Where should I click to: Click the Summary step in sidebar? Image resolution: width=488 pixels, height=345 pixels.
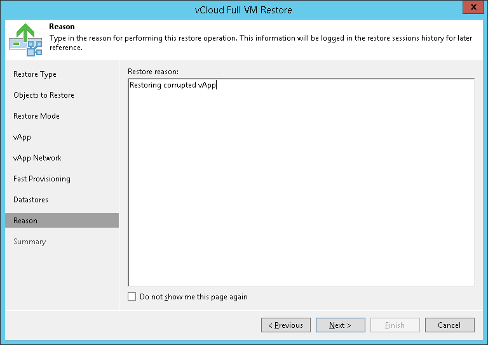pos(30,242)
